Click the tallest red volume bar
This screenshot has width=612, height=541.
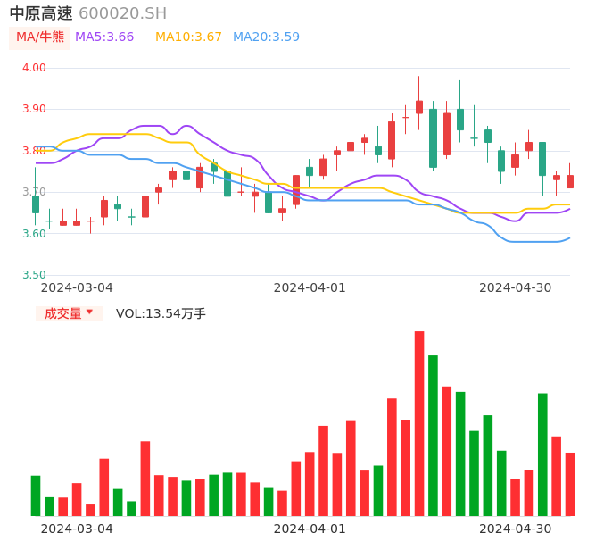[419, 423]
